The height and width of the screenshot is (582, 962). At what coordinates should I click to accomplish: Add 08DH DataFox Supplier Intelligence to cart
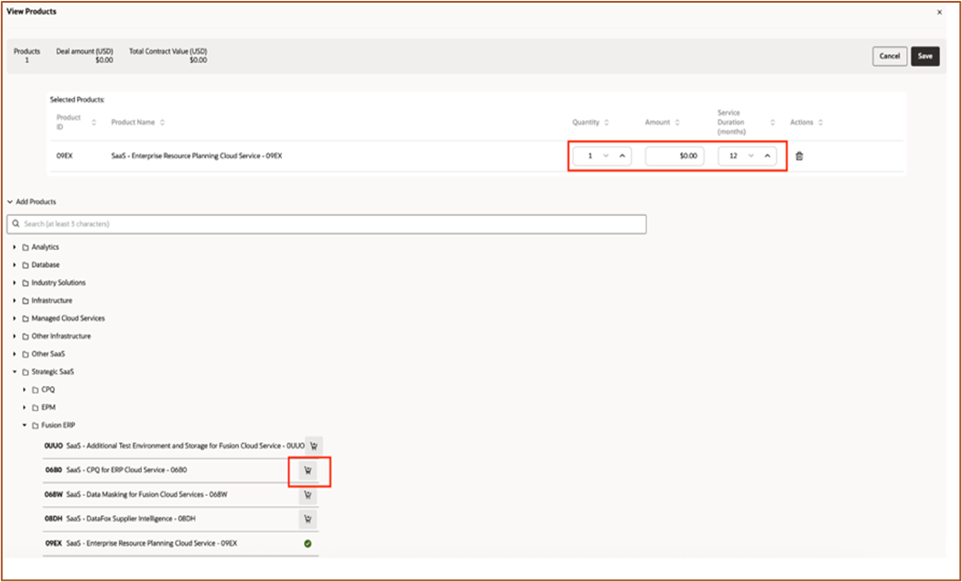click(x=308, y=520)
